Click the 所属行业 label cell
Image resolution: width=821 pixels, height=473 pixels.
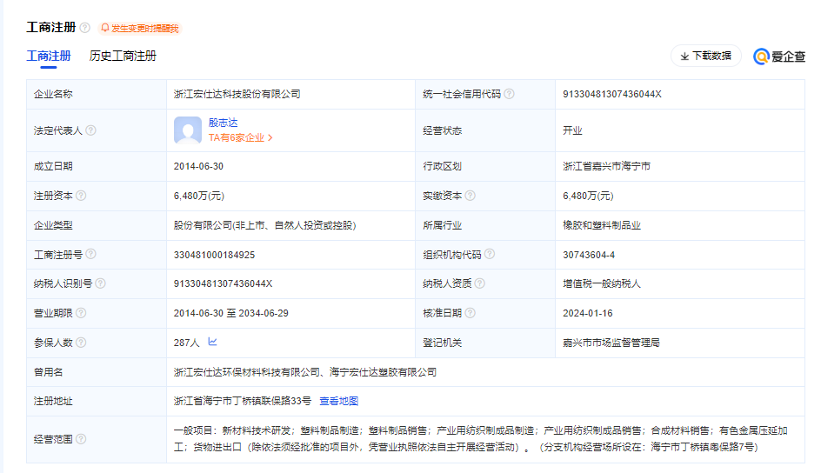coord(485,225)
